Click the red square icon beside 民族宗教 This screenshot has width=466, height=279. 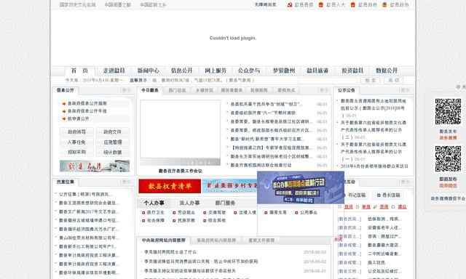pyautogui.click(x=174, y=221)
